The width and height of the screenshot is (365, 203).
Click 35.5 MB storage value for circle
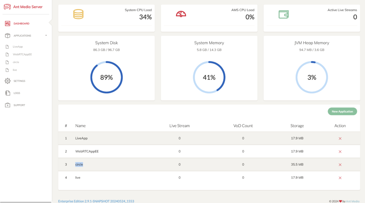[x=297, y=165]
